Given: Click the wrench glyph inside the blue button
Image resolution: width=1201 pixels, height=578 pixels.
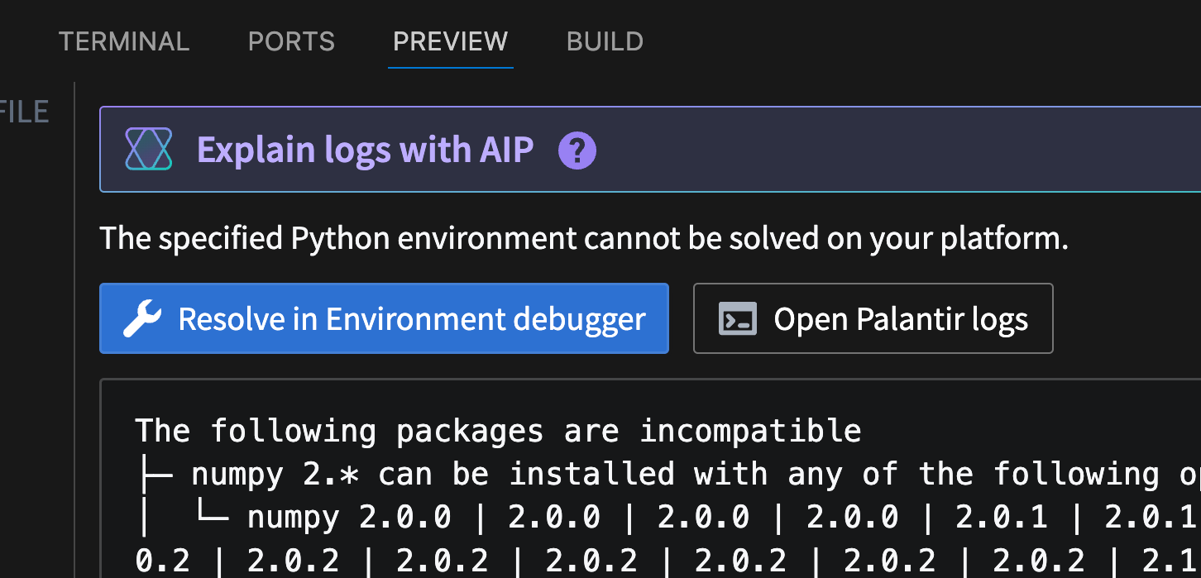Looking at the screenshot, I should [x=142, y=318].
